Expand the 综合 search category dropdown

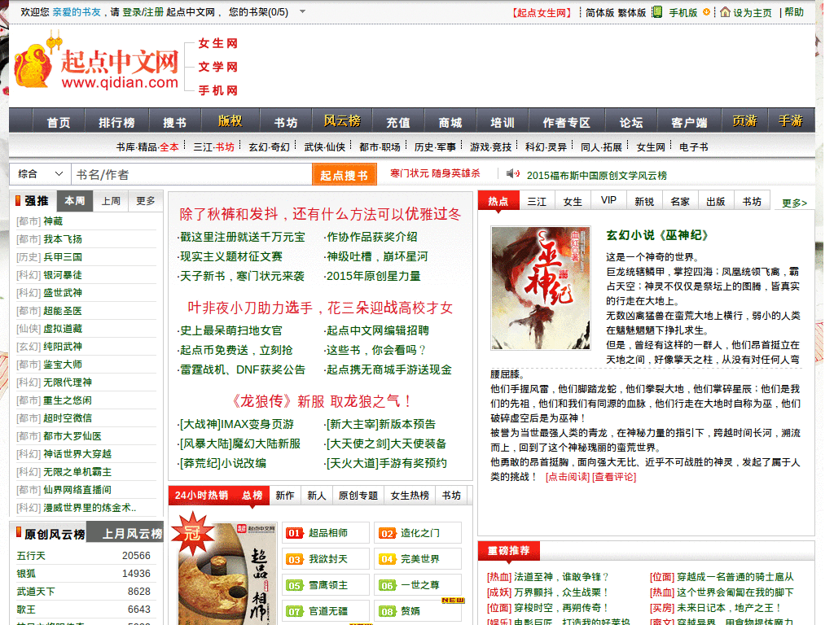click(41, 174)
